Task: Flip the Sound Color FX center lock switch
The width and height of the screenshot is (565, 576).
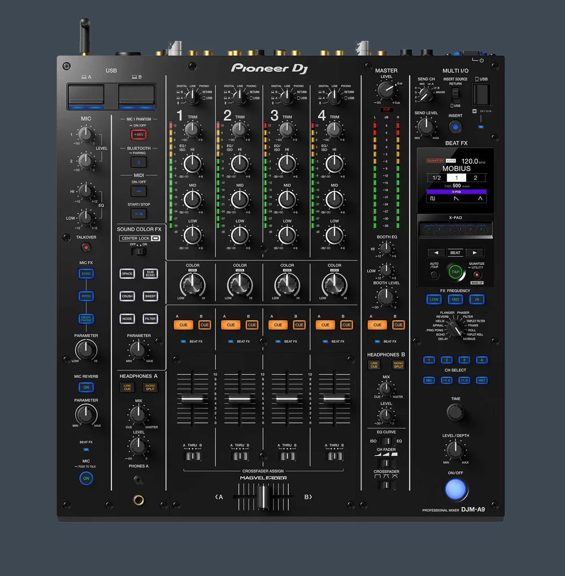Action: click(138, 252)
